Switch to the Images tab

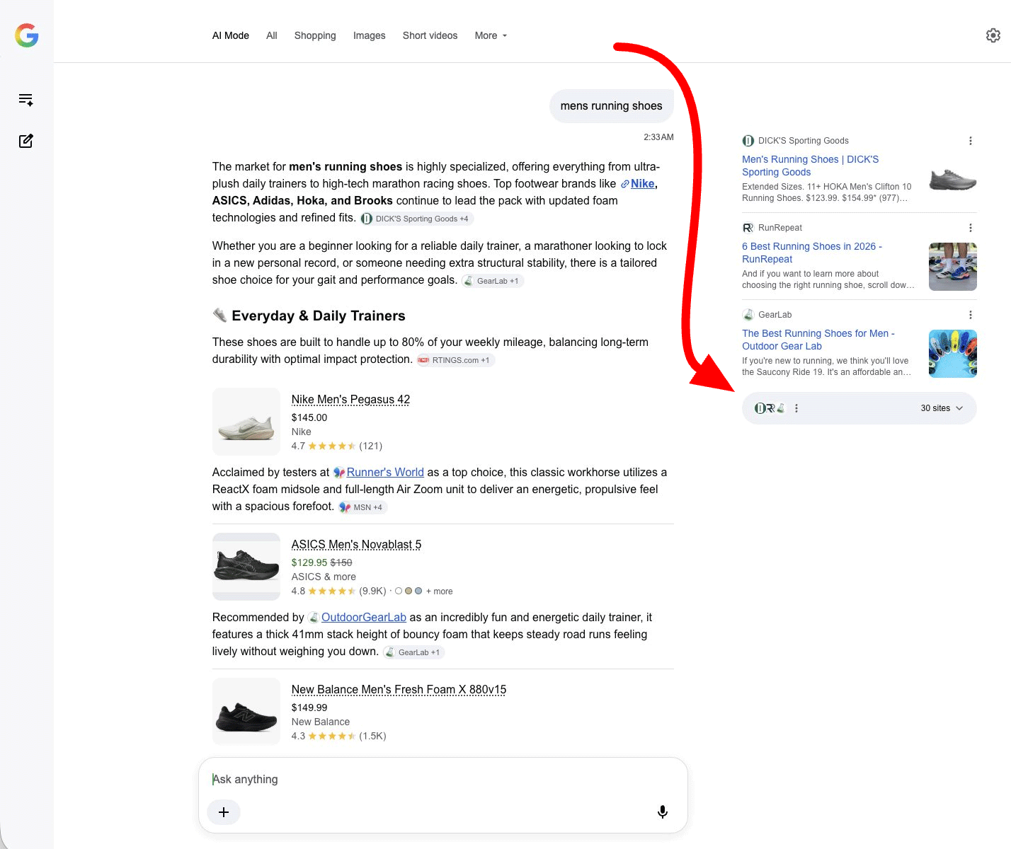click(x=370, y=35)
